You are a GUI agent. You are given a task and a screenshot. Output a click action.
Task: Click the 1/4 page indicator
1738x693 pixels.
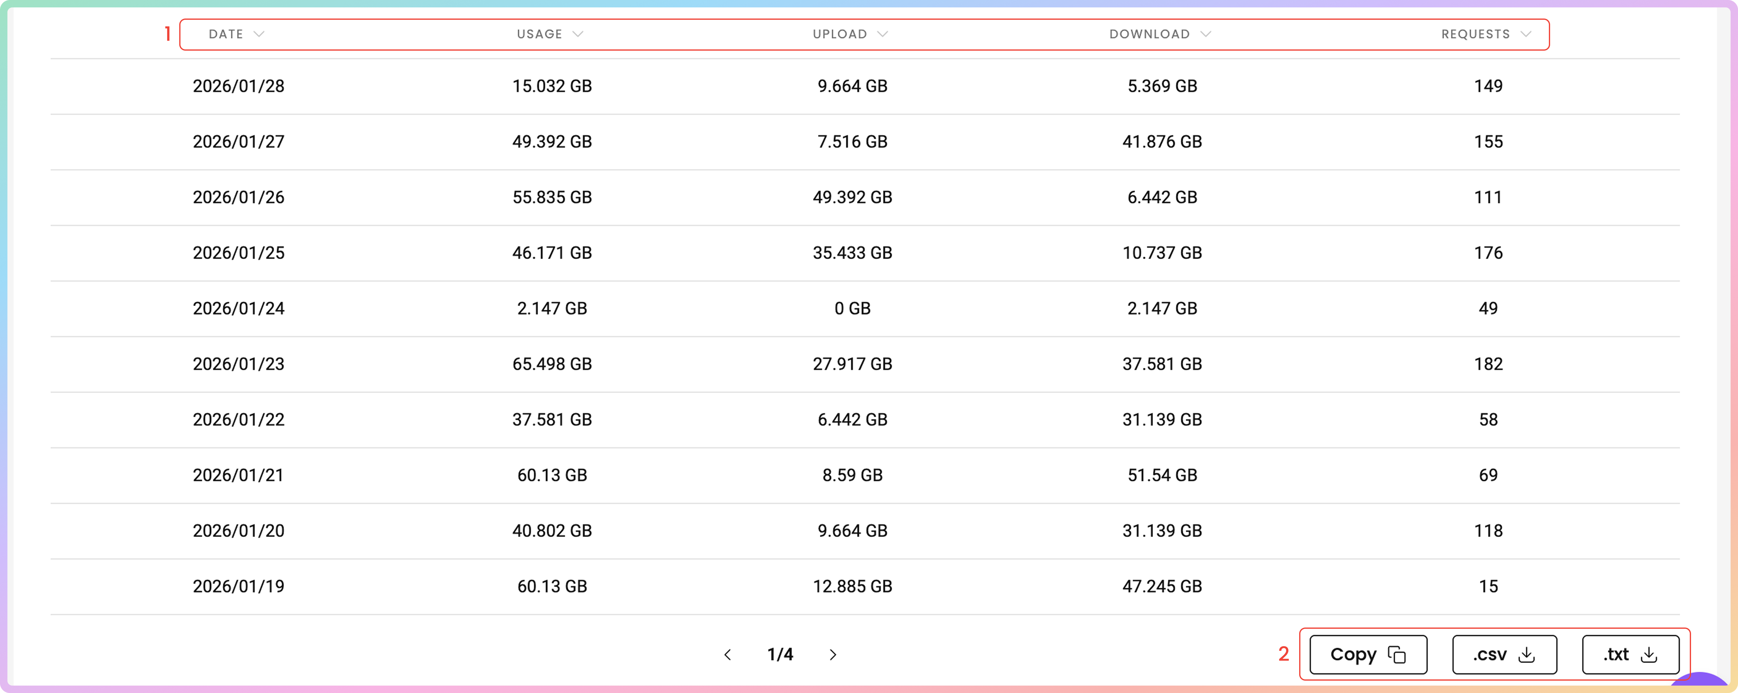click(780, 655)
